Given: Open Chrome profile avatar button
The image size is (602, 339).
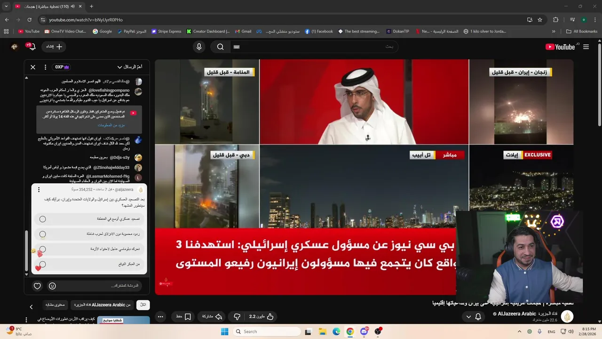Looking at the screenshot, I should coord(584,20).
